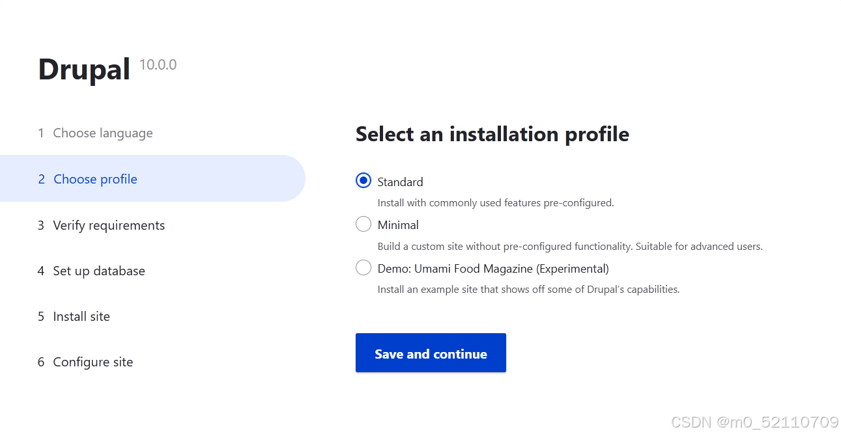Viewport: 841px width, 436px height.
Task: Click the CSDN watermark in the corner
Action: coord(754,422)
